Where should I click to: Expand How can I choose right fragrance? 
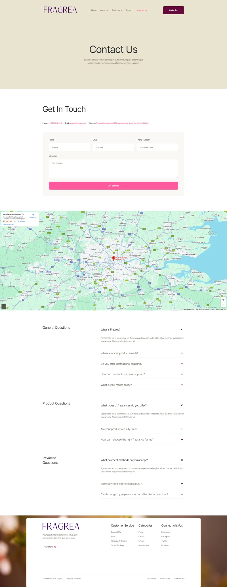142,440
